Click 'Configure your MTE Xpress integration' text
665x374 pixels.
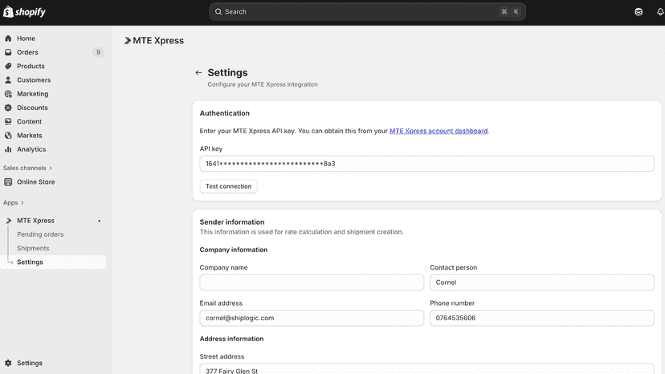(263, 84)
